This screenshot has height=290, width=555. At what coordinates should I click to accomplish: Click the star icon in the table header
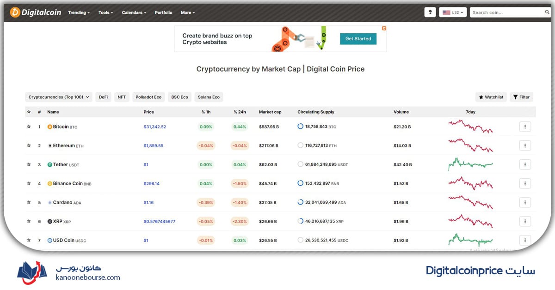29,112
